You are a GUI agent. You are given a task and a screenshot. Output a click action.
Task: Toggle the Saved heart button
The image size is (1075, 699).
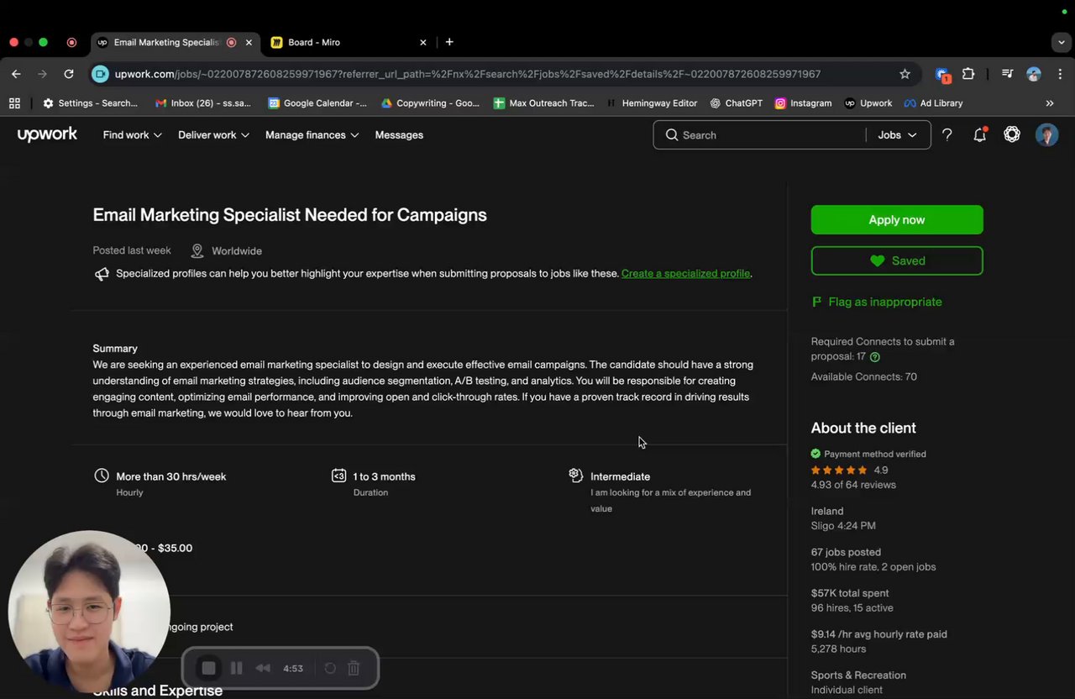[x=897, y=260]
